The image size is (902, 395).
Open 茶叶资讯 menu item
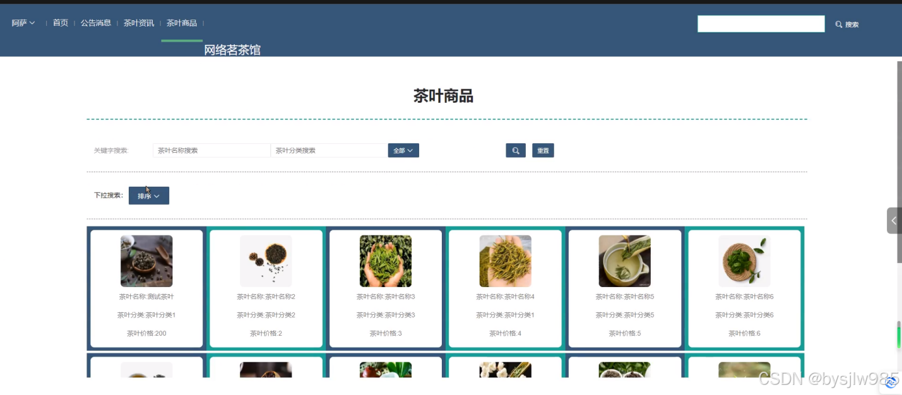tap(139, 23)
